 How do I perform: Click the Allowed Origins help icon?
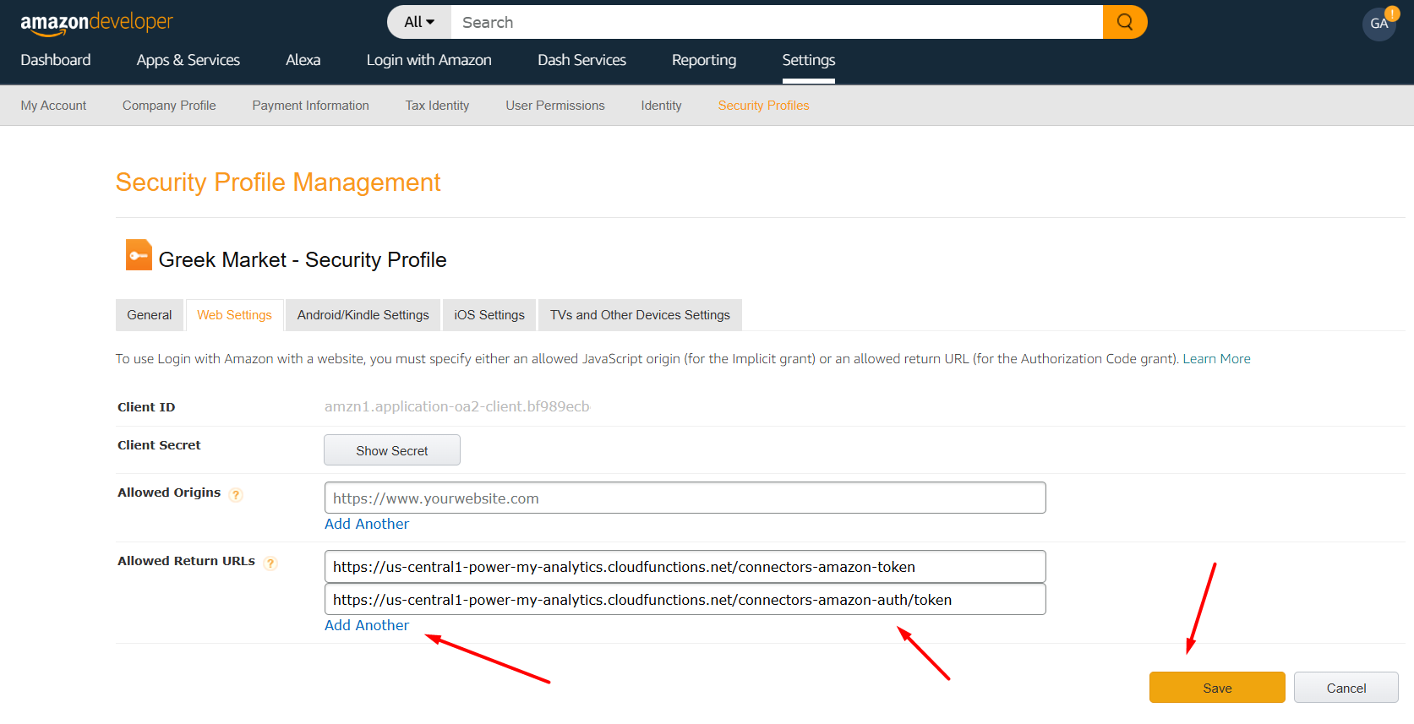coord(237,495)
